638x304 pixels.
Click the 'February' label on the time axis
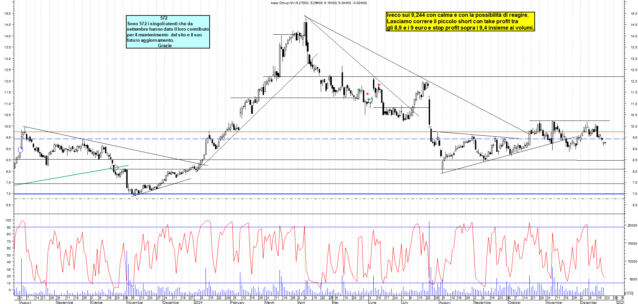pyautogui.click(x=238, y=302)
